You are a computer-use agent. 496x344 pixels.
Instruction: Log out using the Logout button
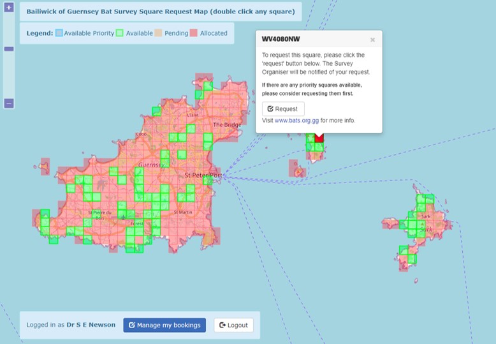tap(233, 325)
